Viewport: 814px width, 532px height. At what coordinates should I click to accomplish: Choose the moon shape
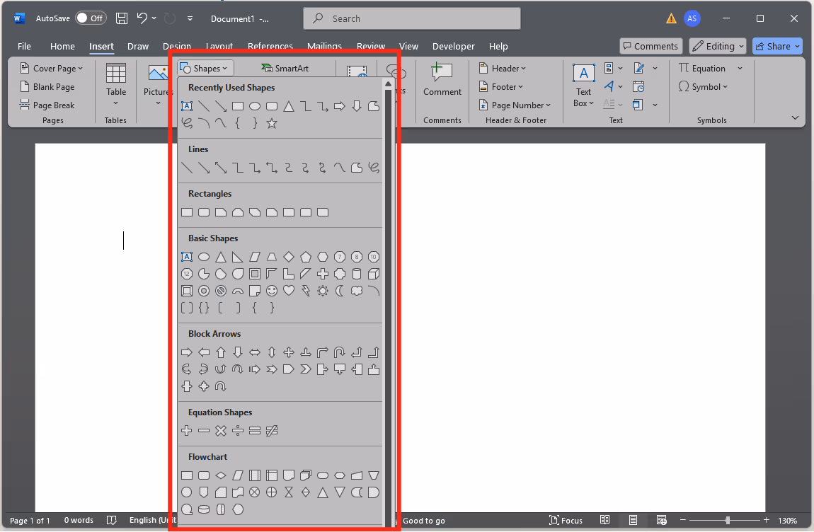[340, 291]
